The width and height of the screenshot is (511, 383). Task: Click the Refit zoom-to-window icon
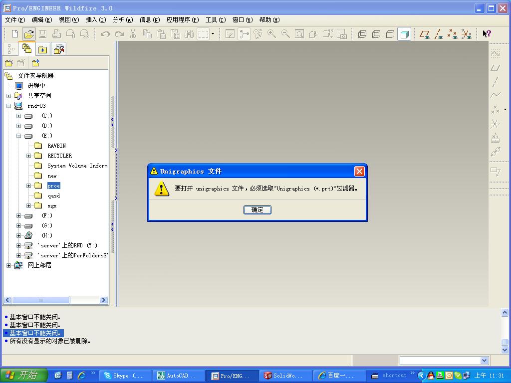(299, 34)
